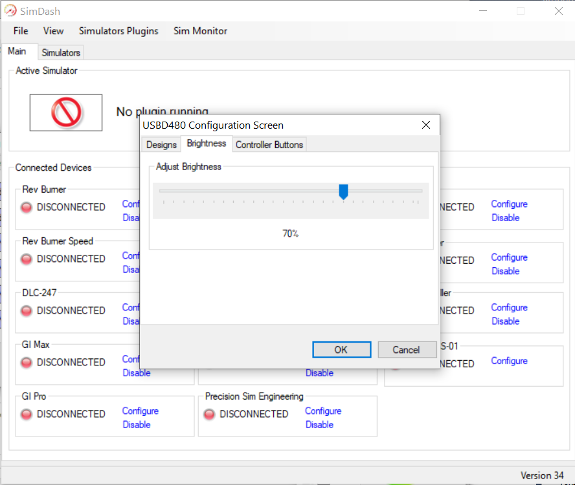Screen dimensions: 575x485
Task: Click the red status light for Rev Burner
Action: click(27, 208)
